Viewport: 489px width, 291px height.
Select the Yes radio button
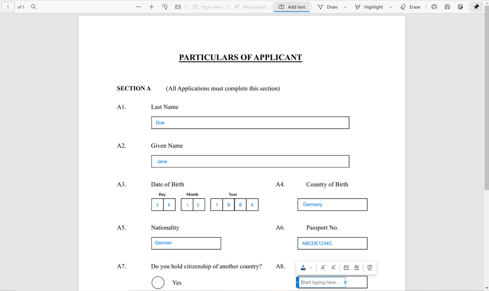[158, 283]
